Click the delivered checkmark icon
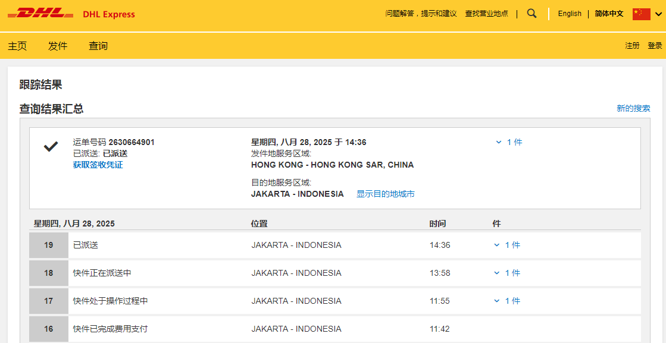The image size is (666, 343). tap(51, 146)
